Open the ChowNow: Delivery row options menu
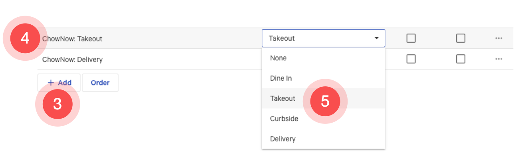 [498, 59]
